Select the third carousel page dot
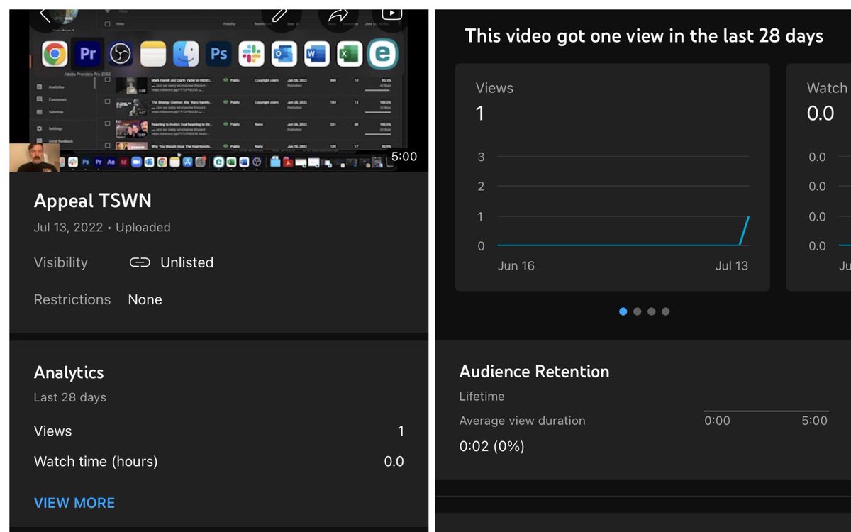The height and width of the screenshot is (532, 851). [652, 311]
